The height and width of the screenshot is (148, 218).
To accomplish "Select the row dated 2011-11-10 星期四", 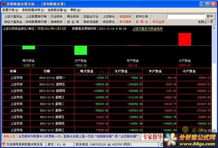I will [107, 91].
